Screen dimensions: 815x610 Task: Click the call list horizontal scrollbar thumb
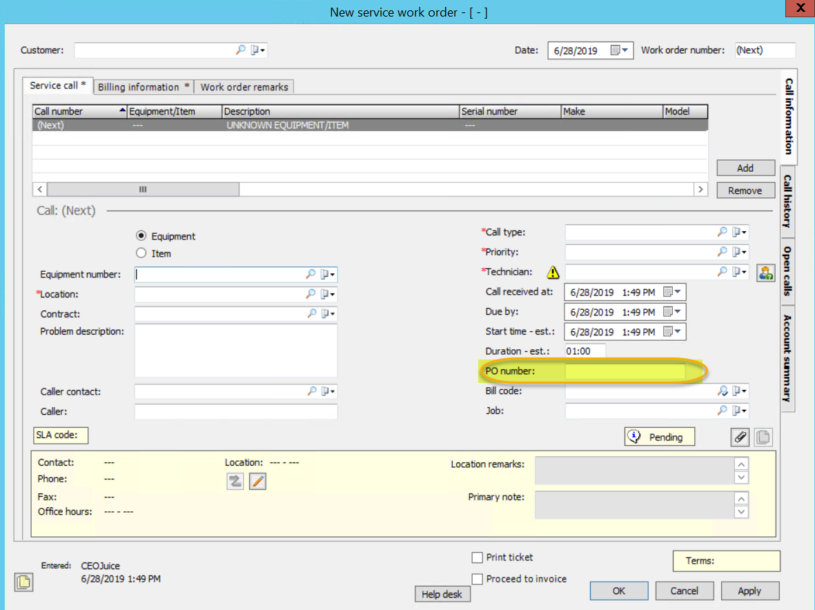click(x=143, y=189)
